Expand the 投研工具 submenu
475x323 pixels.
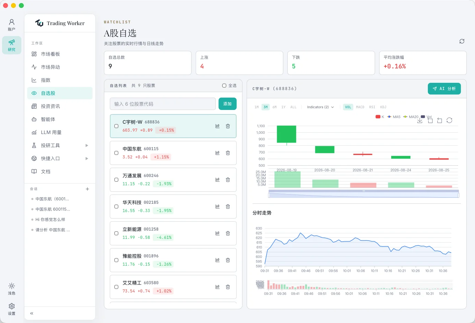point(60,145)
